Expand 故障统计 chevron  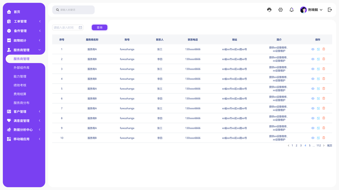point(40,40)
